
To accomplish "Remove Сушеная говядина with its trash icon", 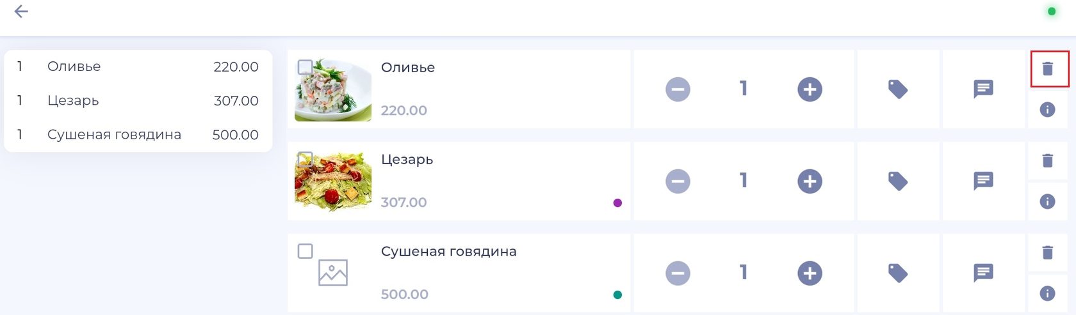I will 1048,252.
